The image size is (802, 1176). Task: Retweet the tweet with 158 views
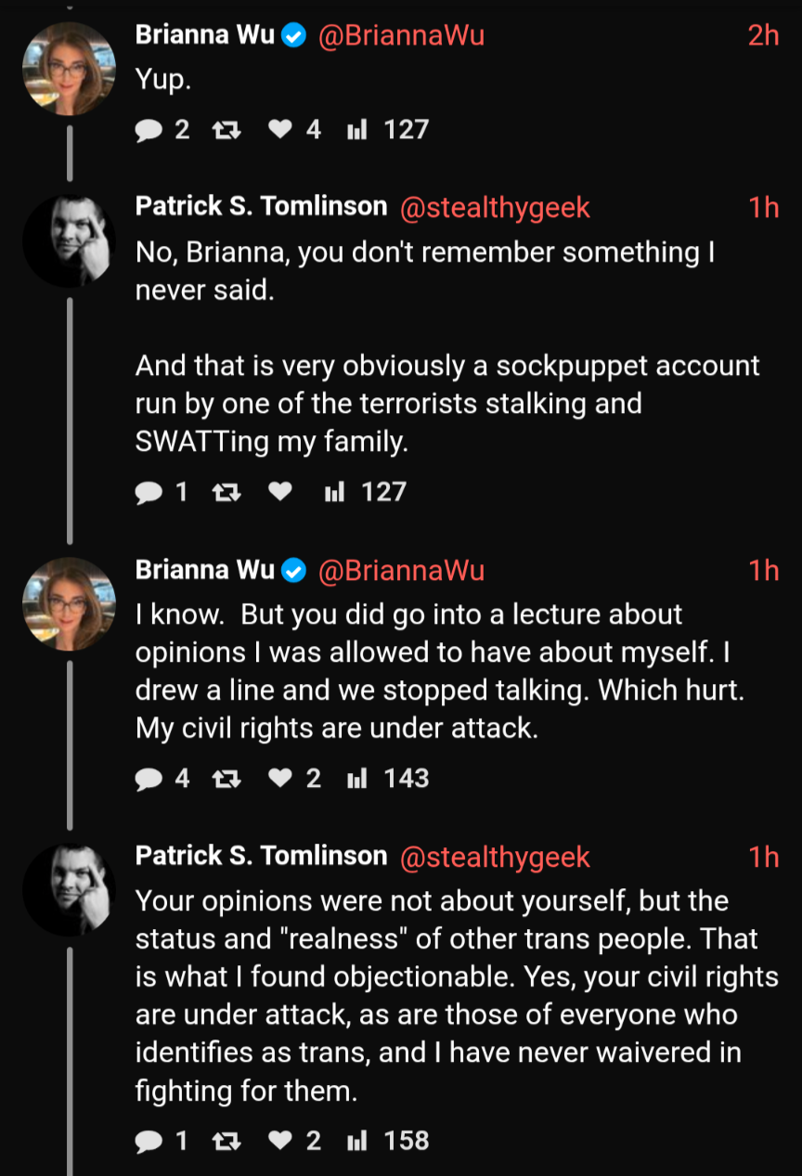pos(225,1140)
